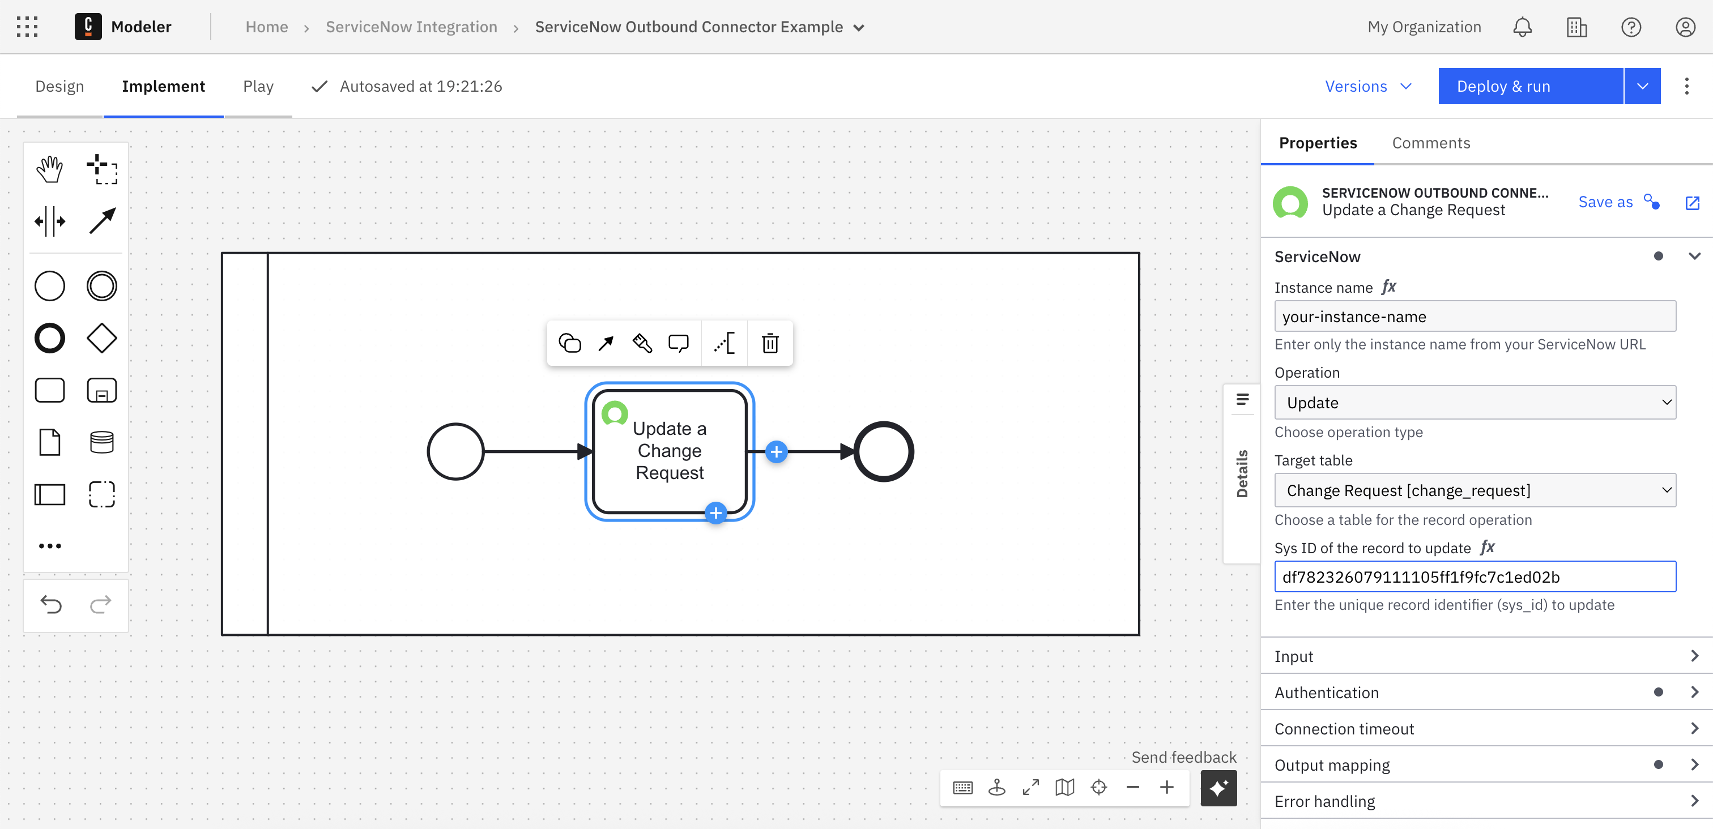Open the Operation dropdown
Viewport: 1713px width, 829px height.
(1475, 403)
